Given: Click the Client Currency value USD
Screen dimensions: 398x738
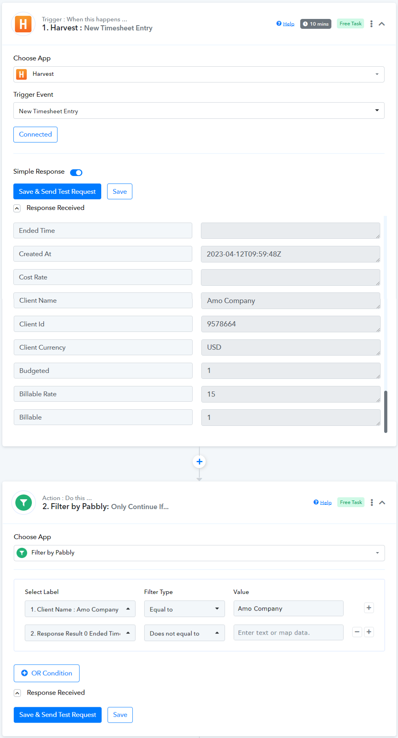Looking at the screenshot, I should coord(290,347).
